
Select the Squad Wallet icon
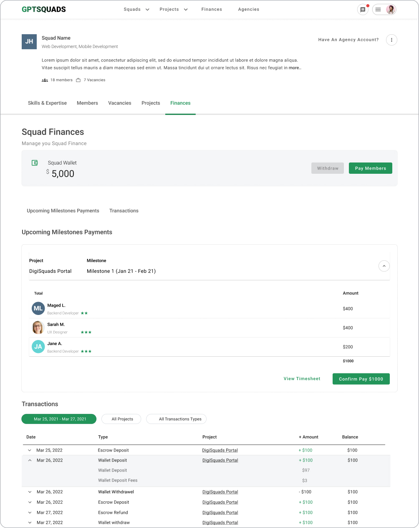pyautogui.click(x=34, y=162)
